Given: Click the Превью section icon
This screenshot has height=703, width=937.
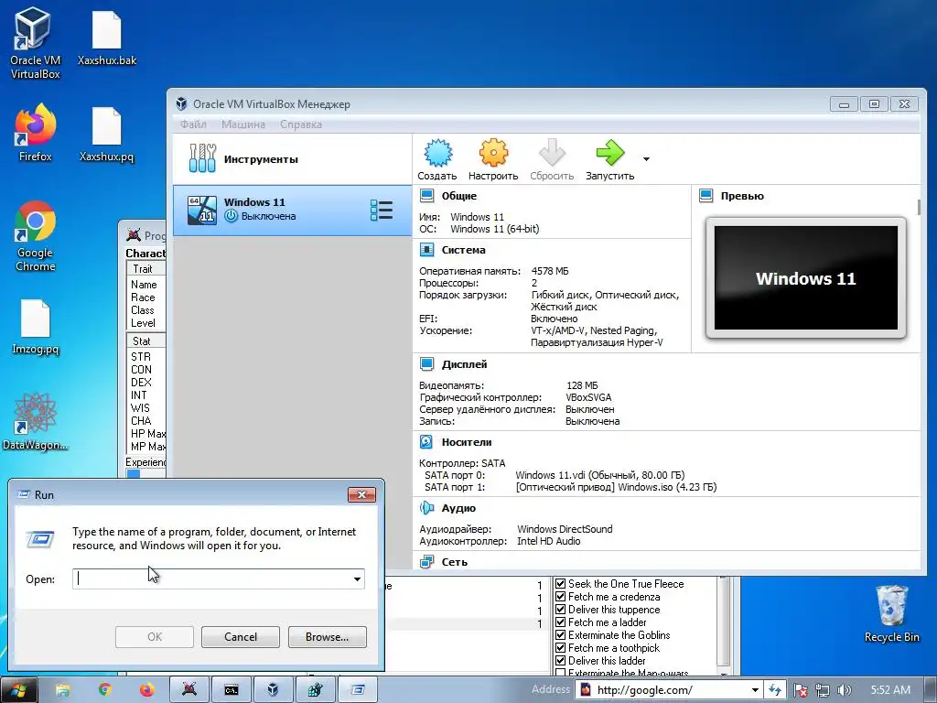Looking at the screenshot, I should click(x=705, y=196).
